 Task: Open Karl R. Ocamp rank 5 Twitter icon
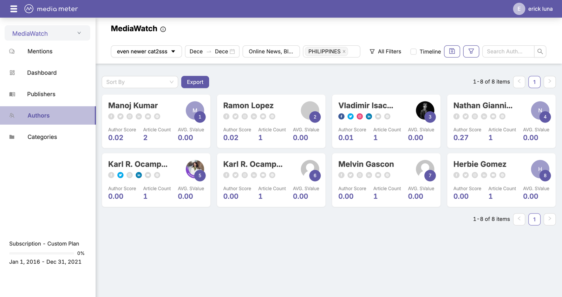pos(120,175)
